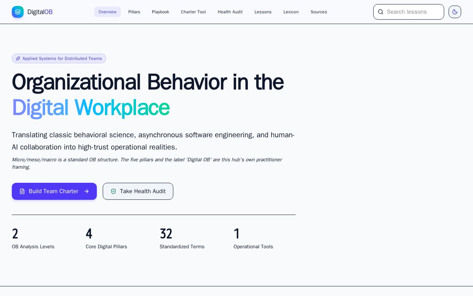This screenshot has width=473, height=296.
Task: Go to the Pillars section
Action: coord(134,12)
